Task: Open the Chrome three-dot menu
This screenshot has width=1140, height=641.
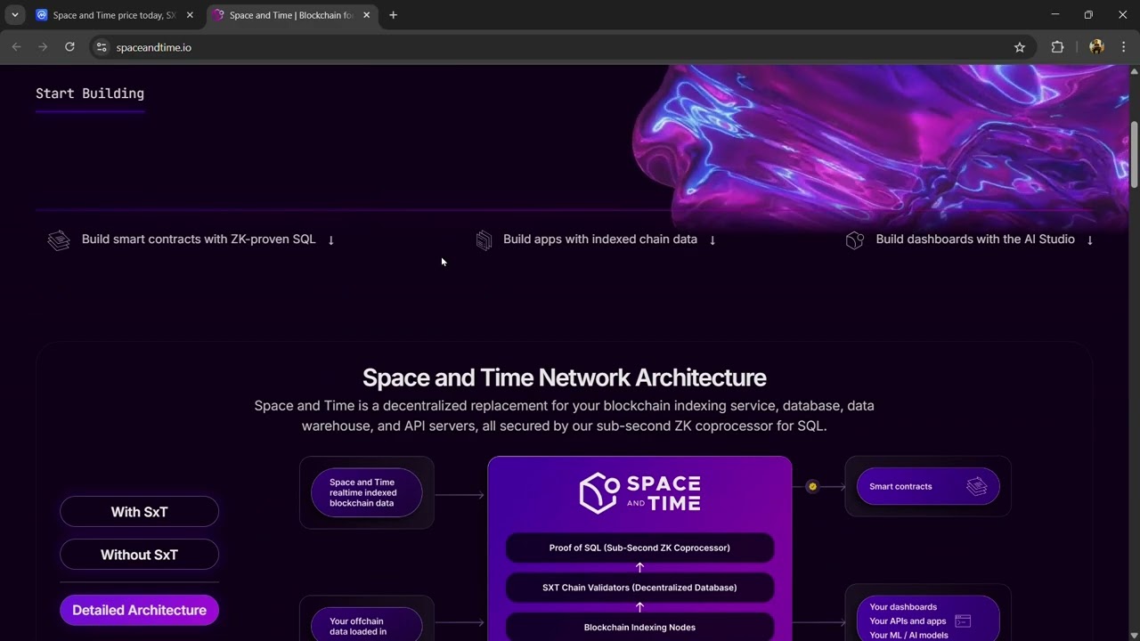Action: (x=1123, y=47)
